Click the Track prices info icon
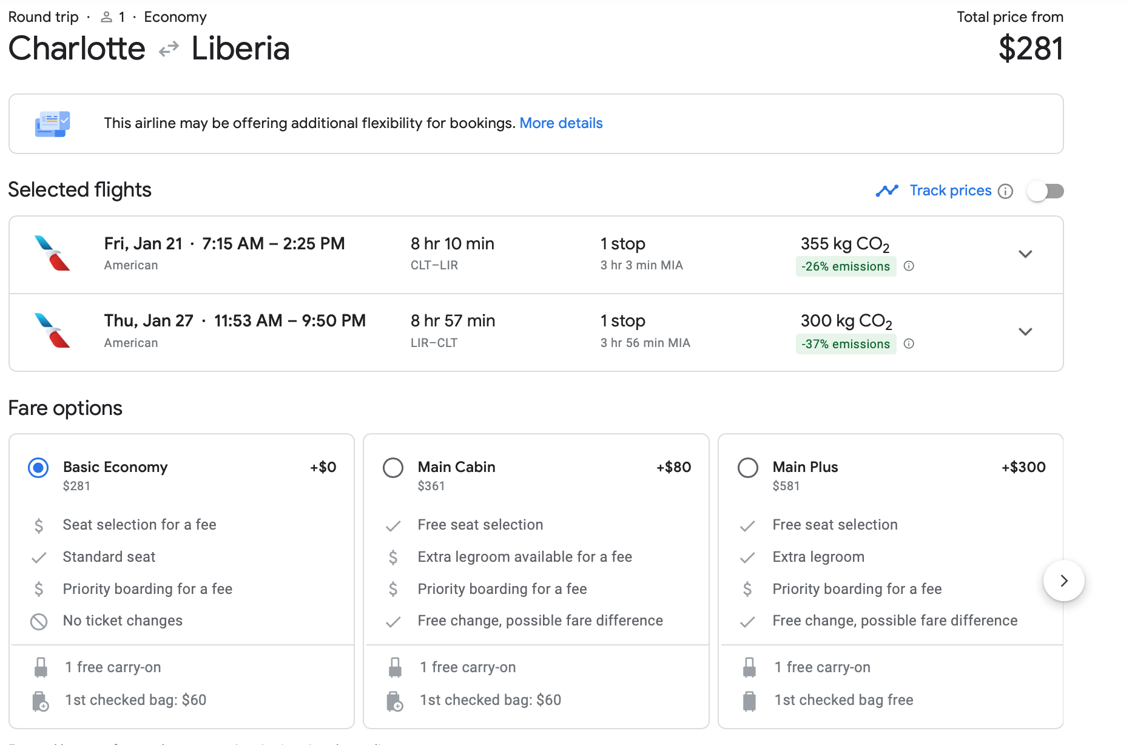This screenshot has width=1132, height=745. (1005, 191)
